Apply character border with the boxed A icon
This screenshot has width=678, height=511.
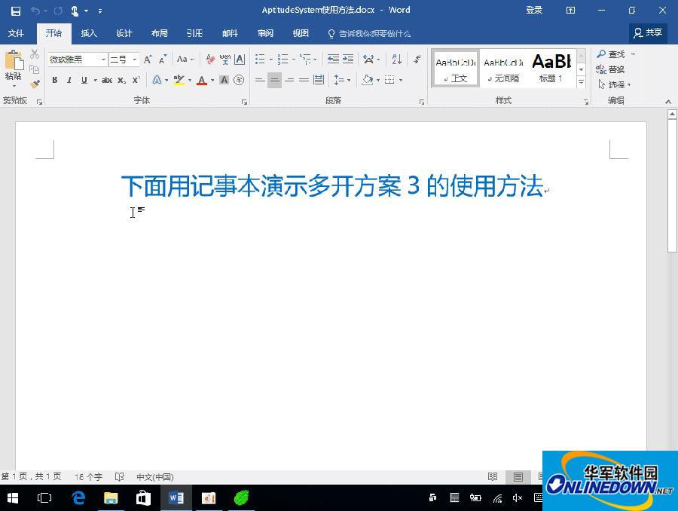pyautogui.click(x=240, y=60)
